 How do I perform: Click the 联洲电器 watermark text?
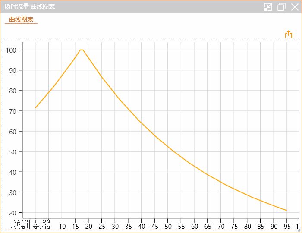pyautogui.click(x=31, y=225)
